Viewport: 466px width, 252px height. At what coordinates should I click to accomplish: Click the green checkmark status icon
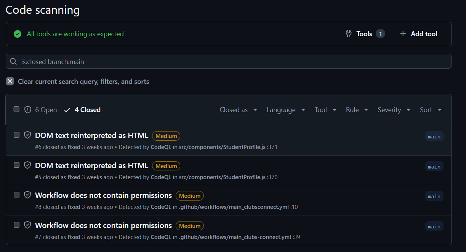click(x=18, y=34)
